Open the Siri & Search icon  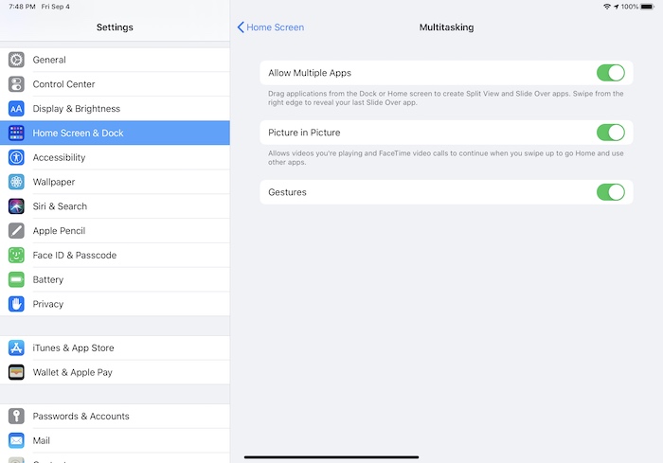click(16, 206)
